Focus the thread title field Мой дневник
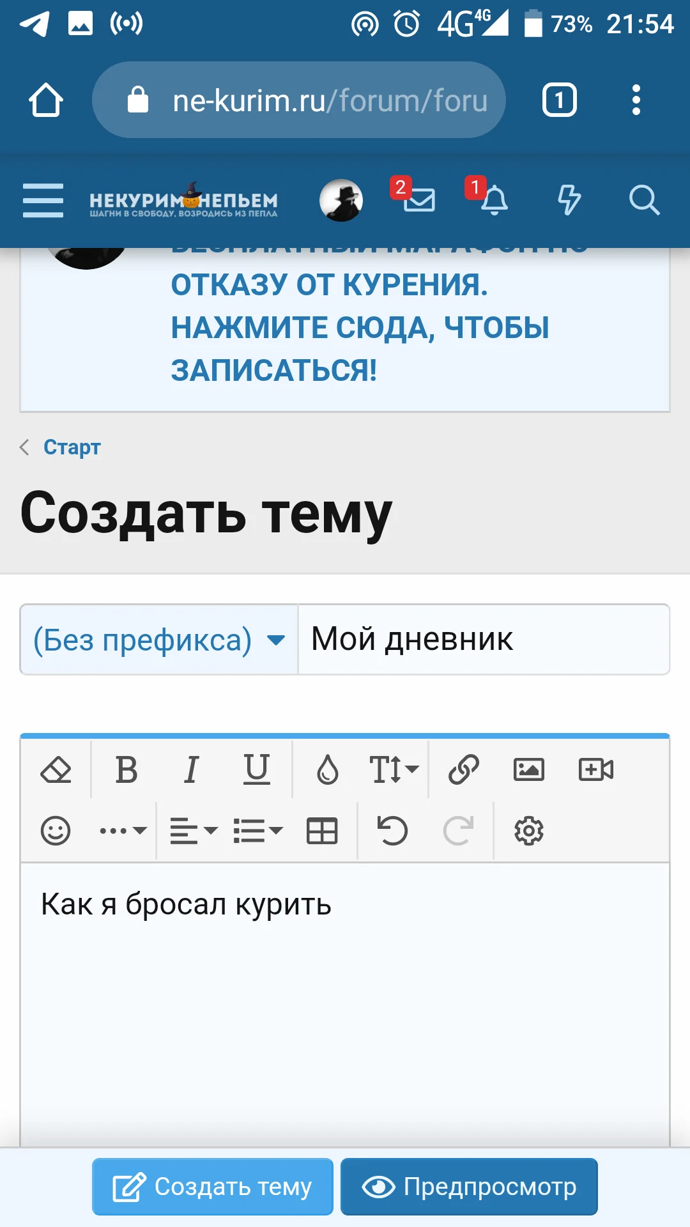The image size is (690, 1227). coord(484,640)
